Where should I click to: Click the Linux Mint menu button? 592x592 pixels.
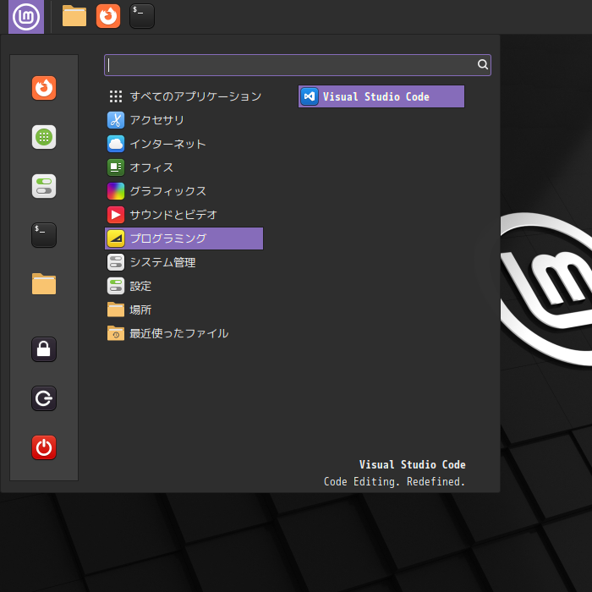click(26, 17)
